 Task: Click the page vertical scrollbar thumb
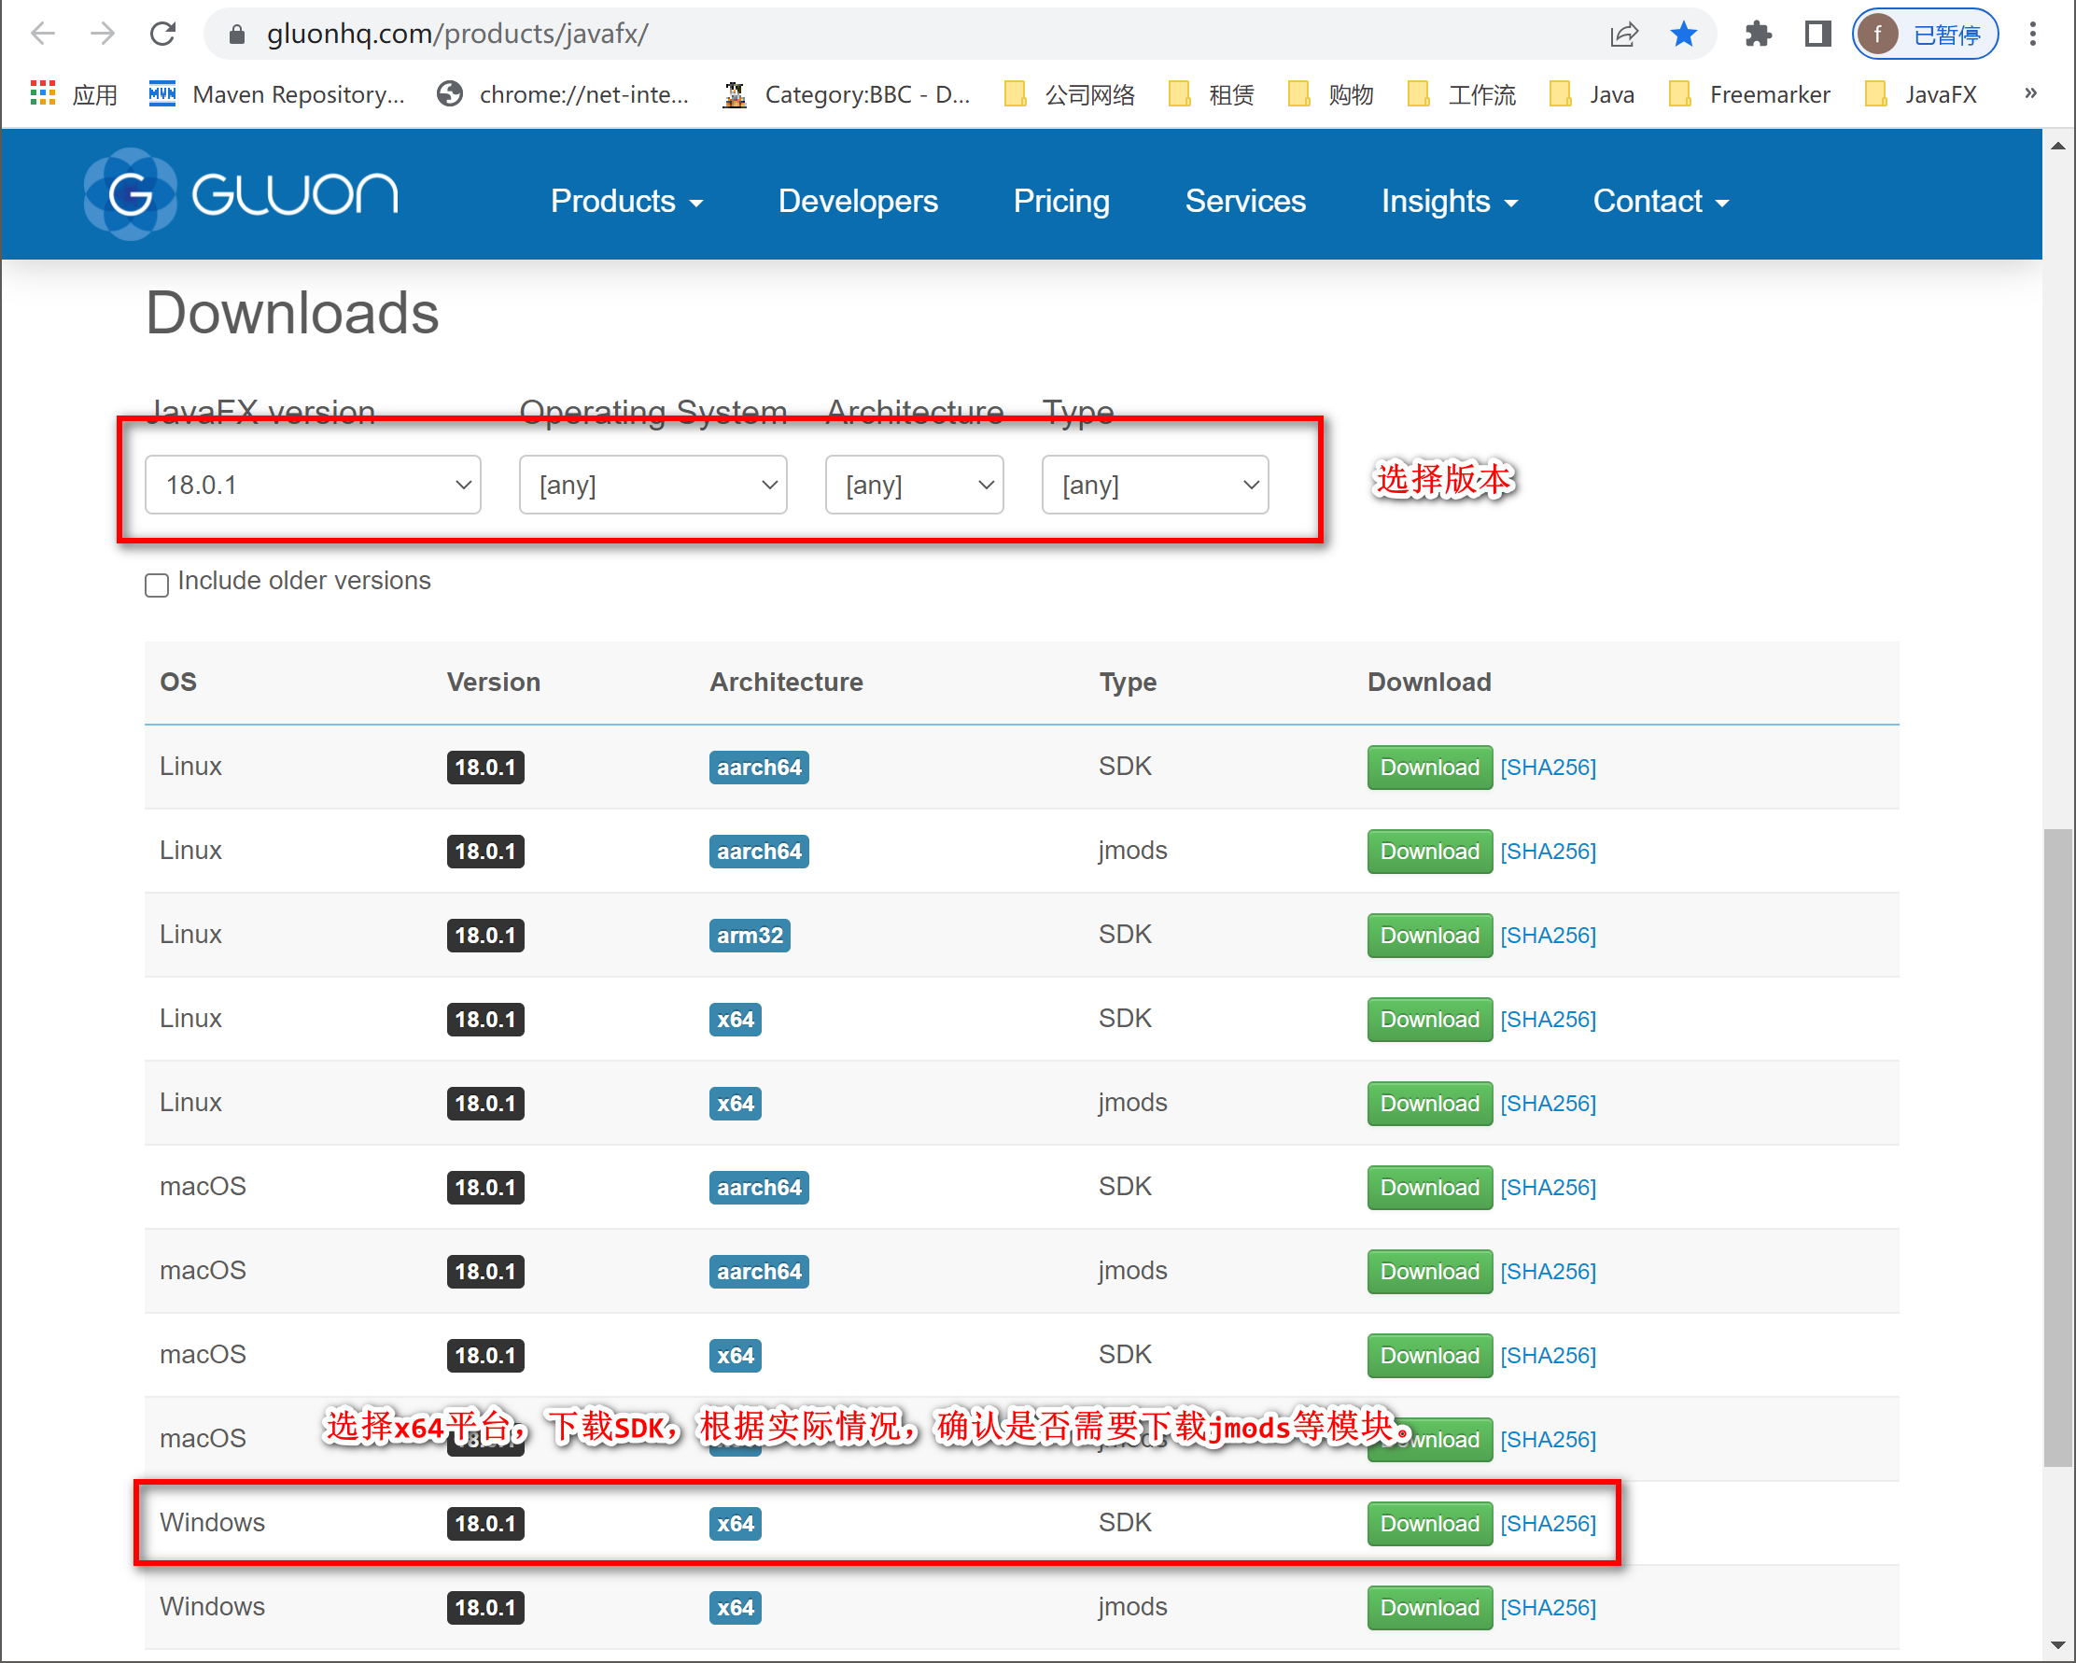coord(2057,1146)
